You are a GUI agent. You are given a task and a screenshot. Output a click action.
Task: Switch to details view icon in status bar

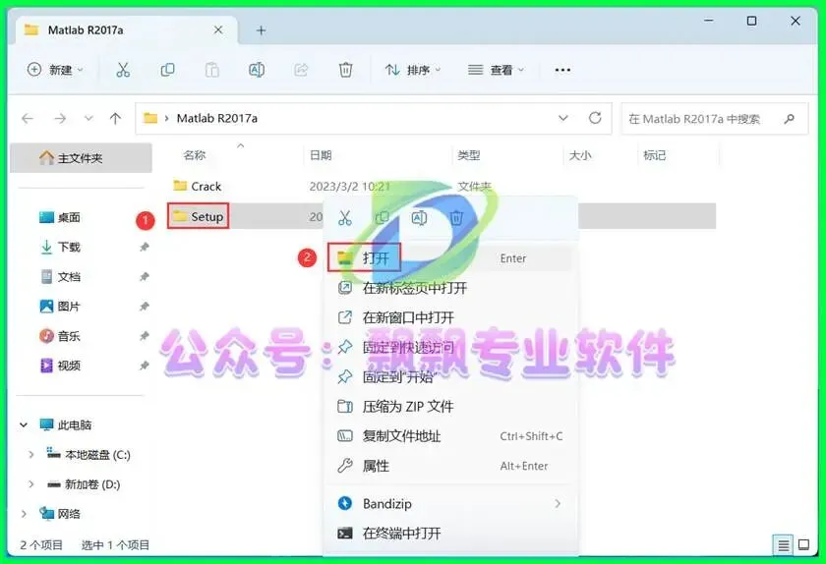(x=784, y=545)
